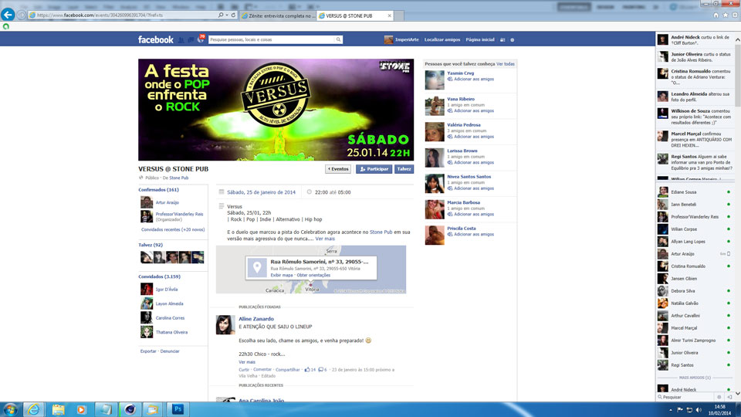Viewport: 741px width, 417px height.
Task: Click browser forward arrow button
Action: click(x=22, y=15)
